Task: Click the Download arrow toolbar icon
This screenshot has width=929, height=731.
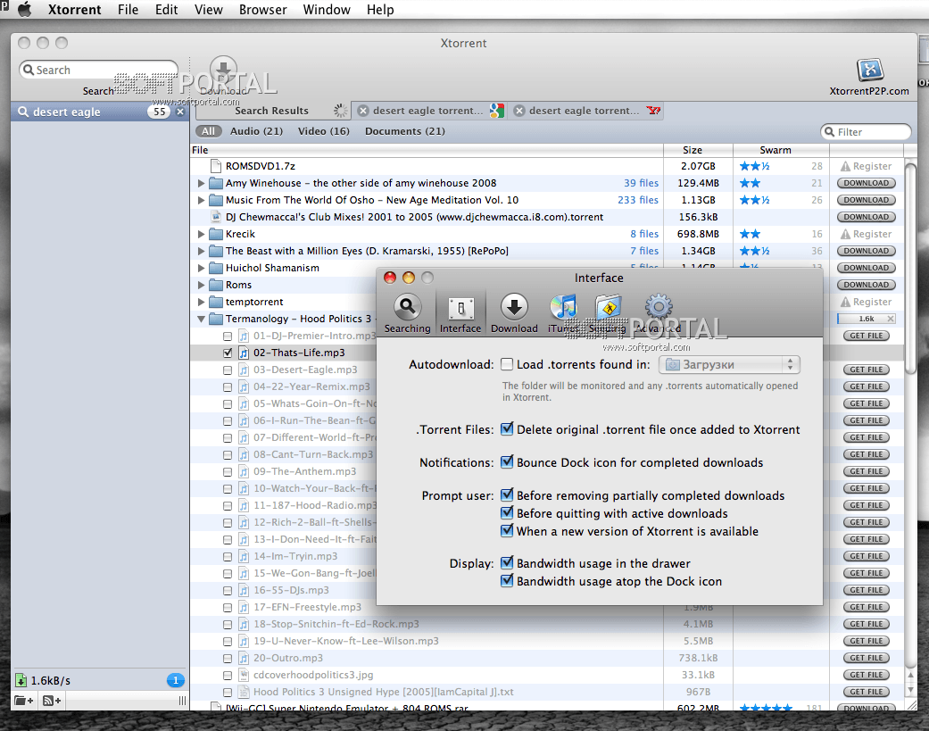Action: 223,70
